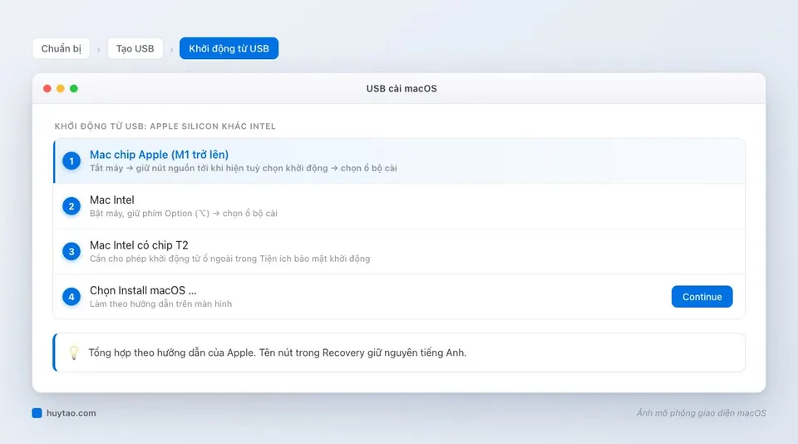
Task: Select the Mac Intel row
Action: point(400,206)
